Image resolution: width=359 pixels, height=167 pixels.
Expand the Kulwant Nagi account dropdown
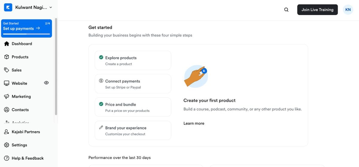51,7
